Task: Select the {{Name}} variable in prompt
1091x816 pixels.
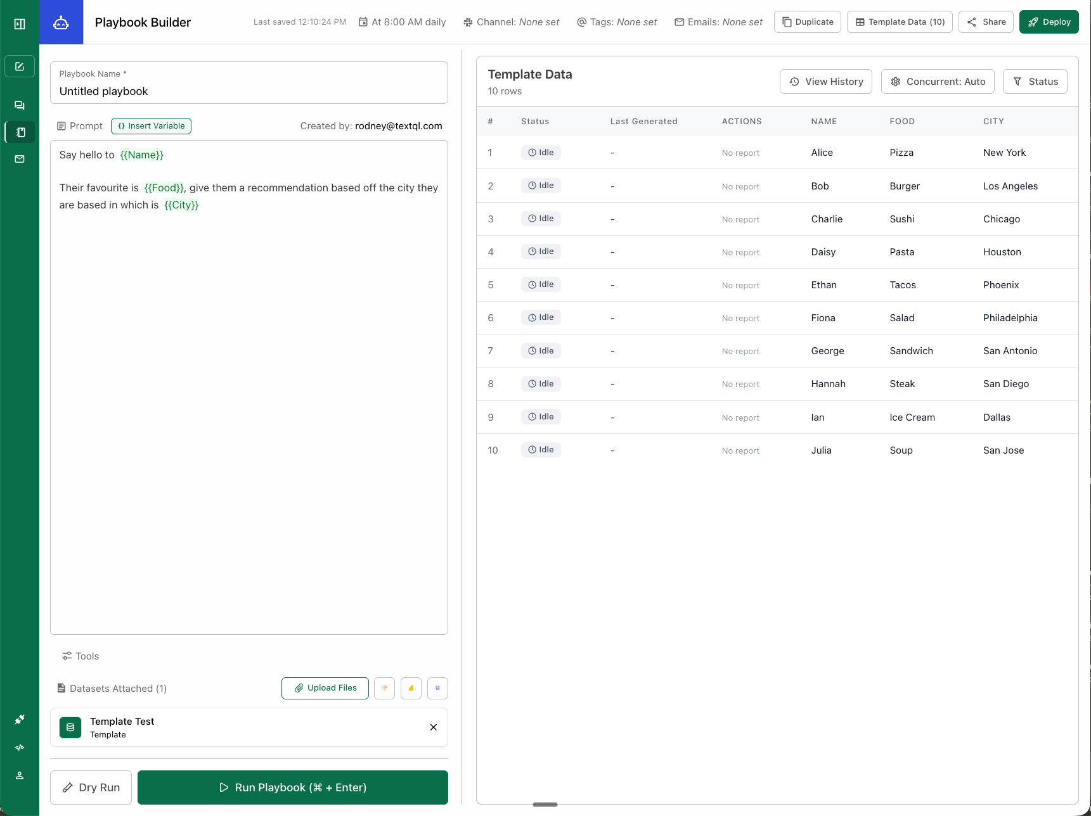Action: (142, 155)
